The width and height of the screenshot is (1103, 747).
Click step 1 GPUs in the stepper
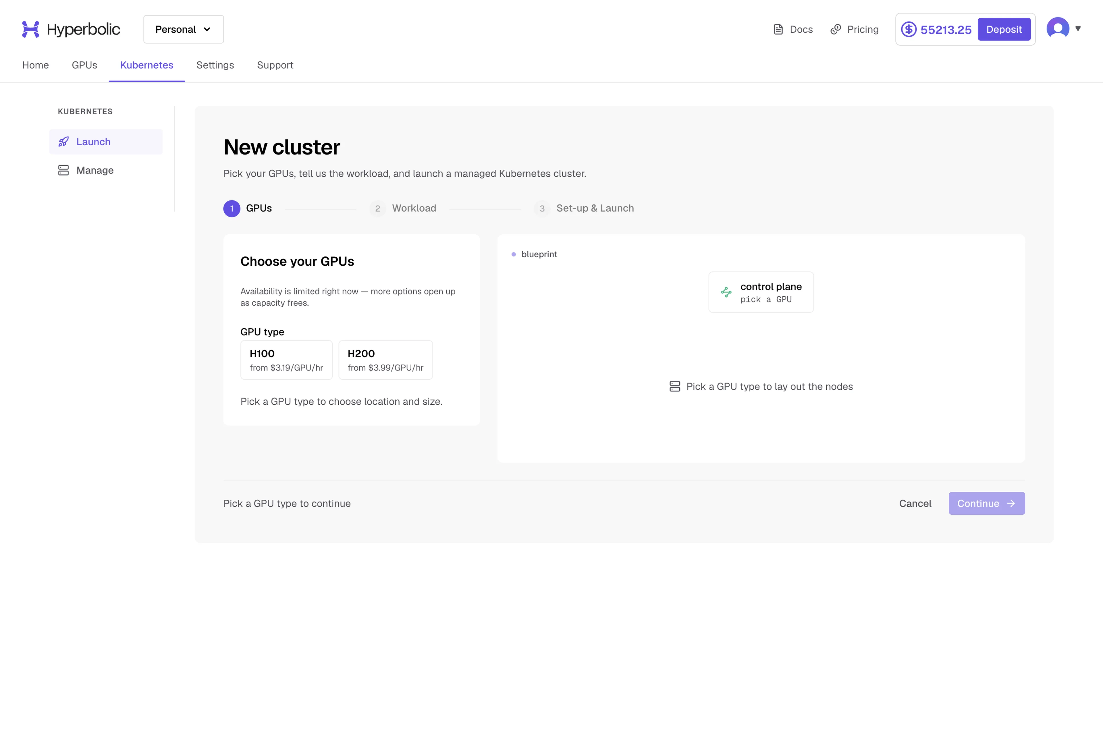(248, 208)
